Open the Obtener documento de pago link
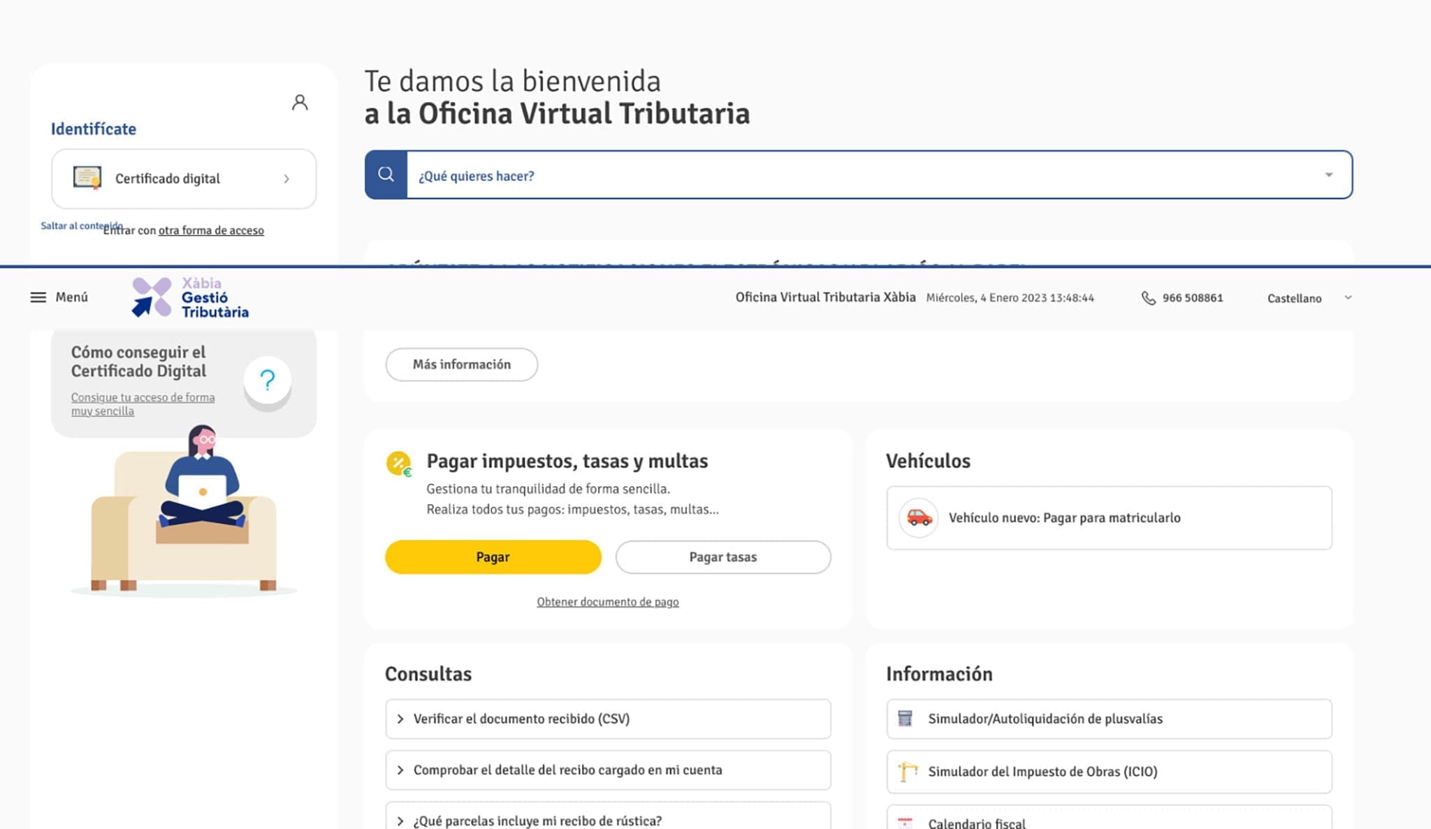 (607, 602)
